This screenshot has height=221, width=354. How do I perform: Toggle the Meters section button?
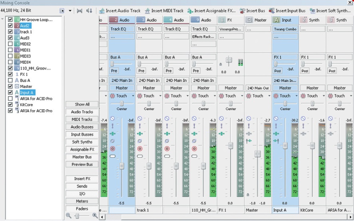click(x=82, y=201)
